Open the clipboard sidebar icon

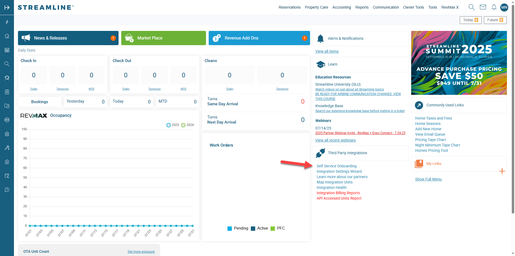(7, 92)
